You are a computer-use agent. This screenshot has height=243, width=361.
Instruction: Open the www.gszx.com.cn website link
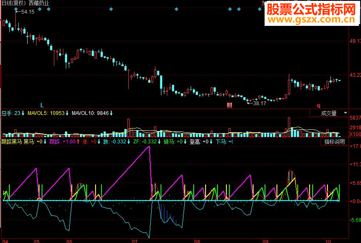[310, 20]
